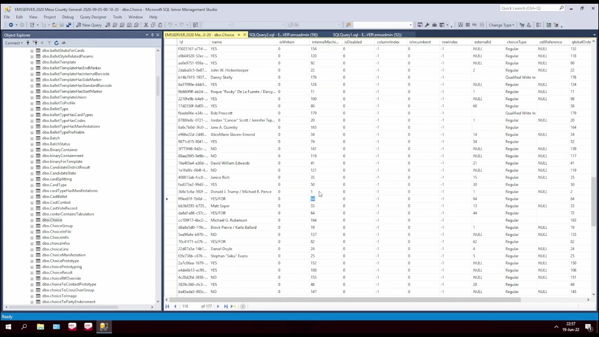Expand the dbo.ChoiceGroup tree node
The image size is (599, 337).
pyautogui.click(x=32, y=226)
